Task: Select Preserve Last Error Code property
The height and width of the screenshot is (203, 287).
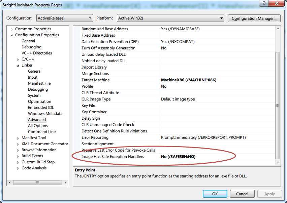Action: [118, 150]
